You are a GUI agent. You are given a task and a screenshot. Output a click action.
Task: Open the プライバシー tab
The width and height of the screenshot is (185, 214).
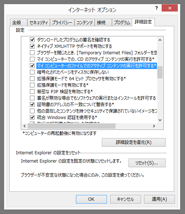(62, 23)
